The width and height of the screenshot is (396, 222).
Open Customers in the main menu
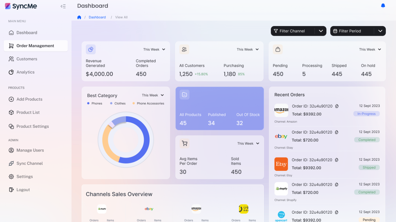27,59
